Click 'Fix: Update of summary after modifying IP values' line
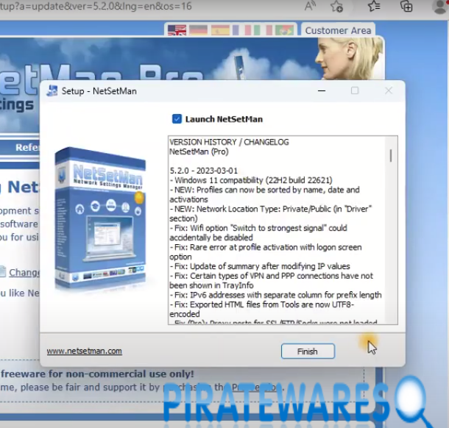The height and width of the screenshot is (428, 449). coord(260,266)
